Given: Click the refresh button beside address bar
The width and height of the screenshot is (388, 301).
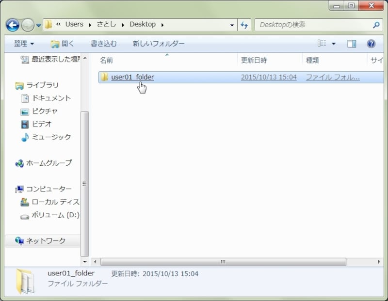Looking at the screenshot, I should [244, 25].
